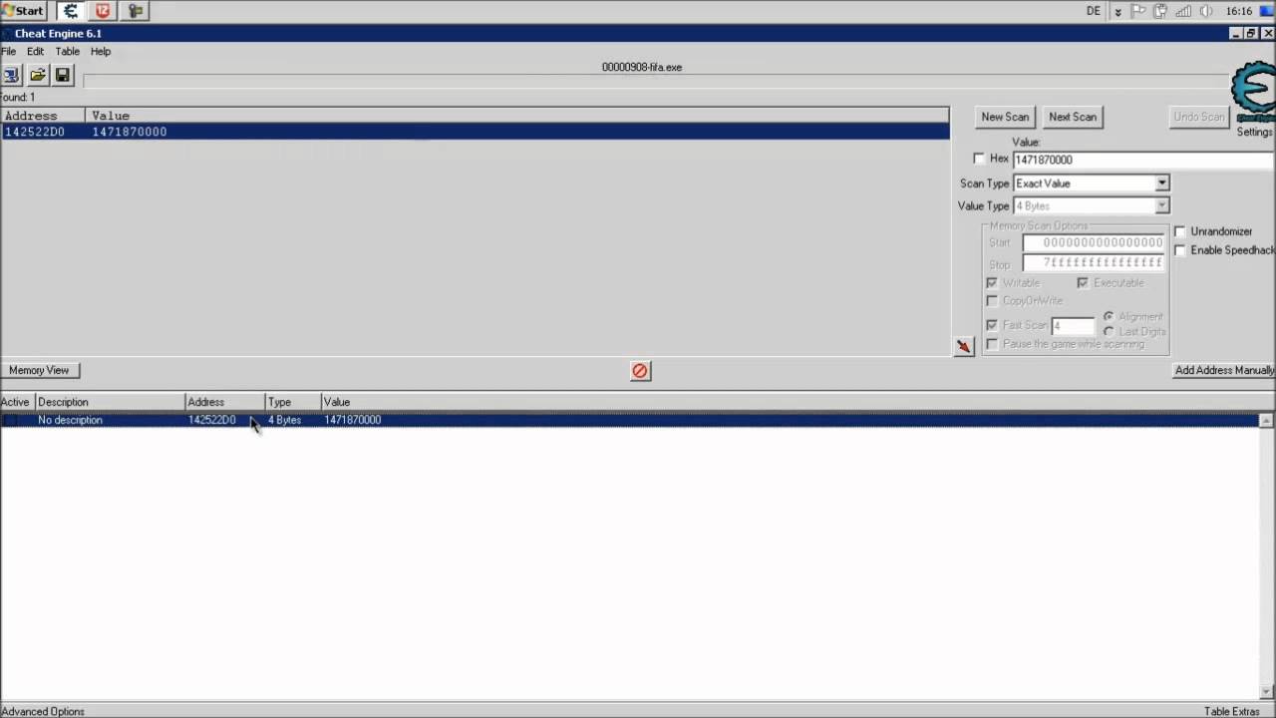Open Table Extras
The image size is (1276, 718).
1232,711
